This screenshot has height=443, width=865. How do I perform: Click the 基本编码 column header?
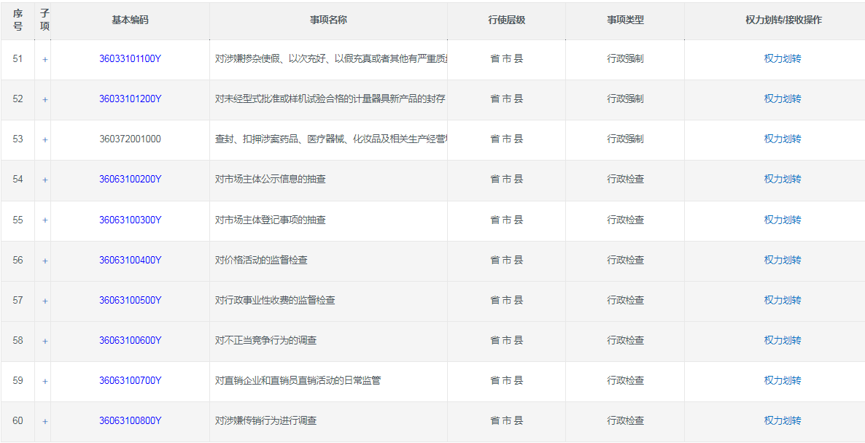pyautogui.click(x=130, y=20)
